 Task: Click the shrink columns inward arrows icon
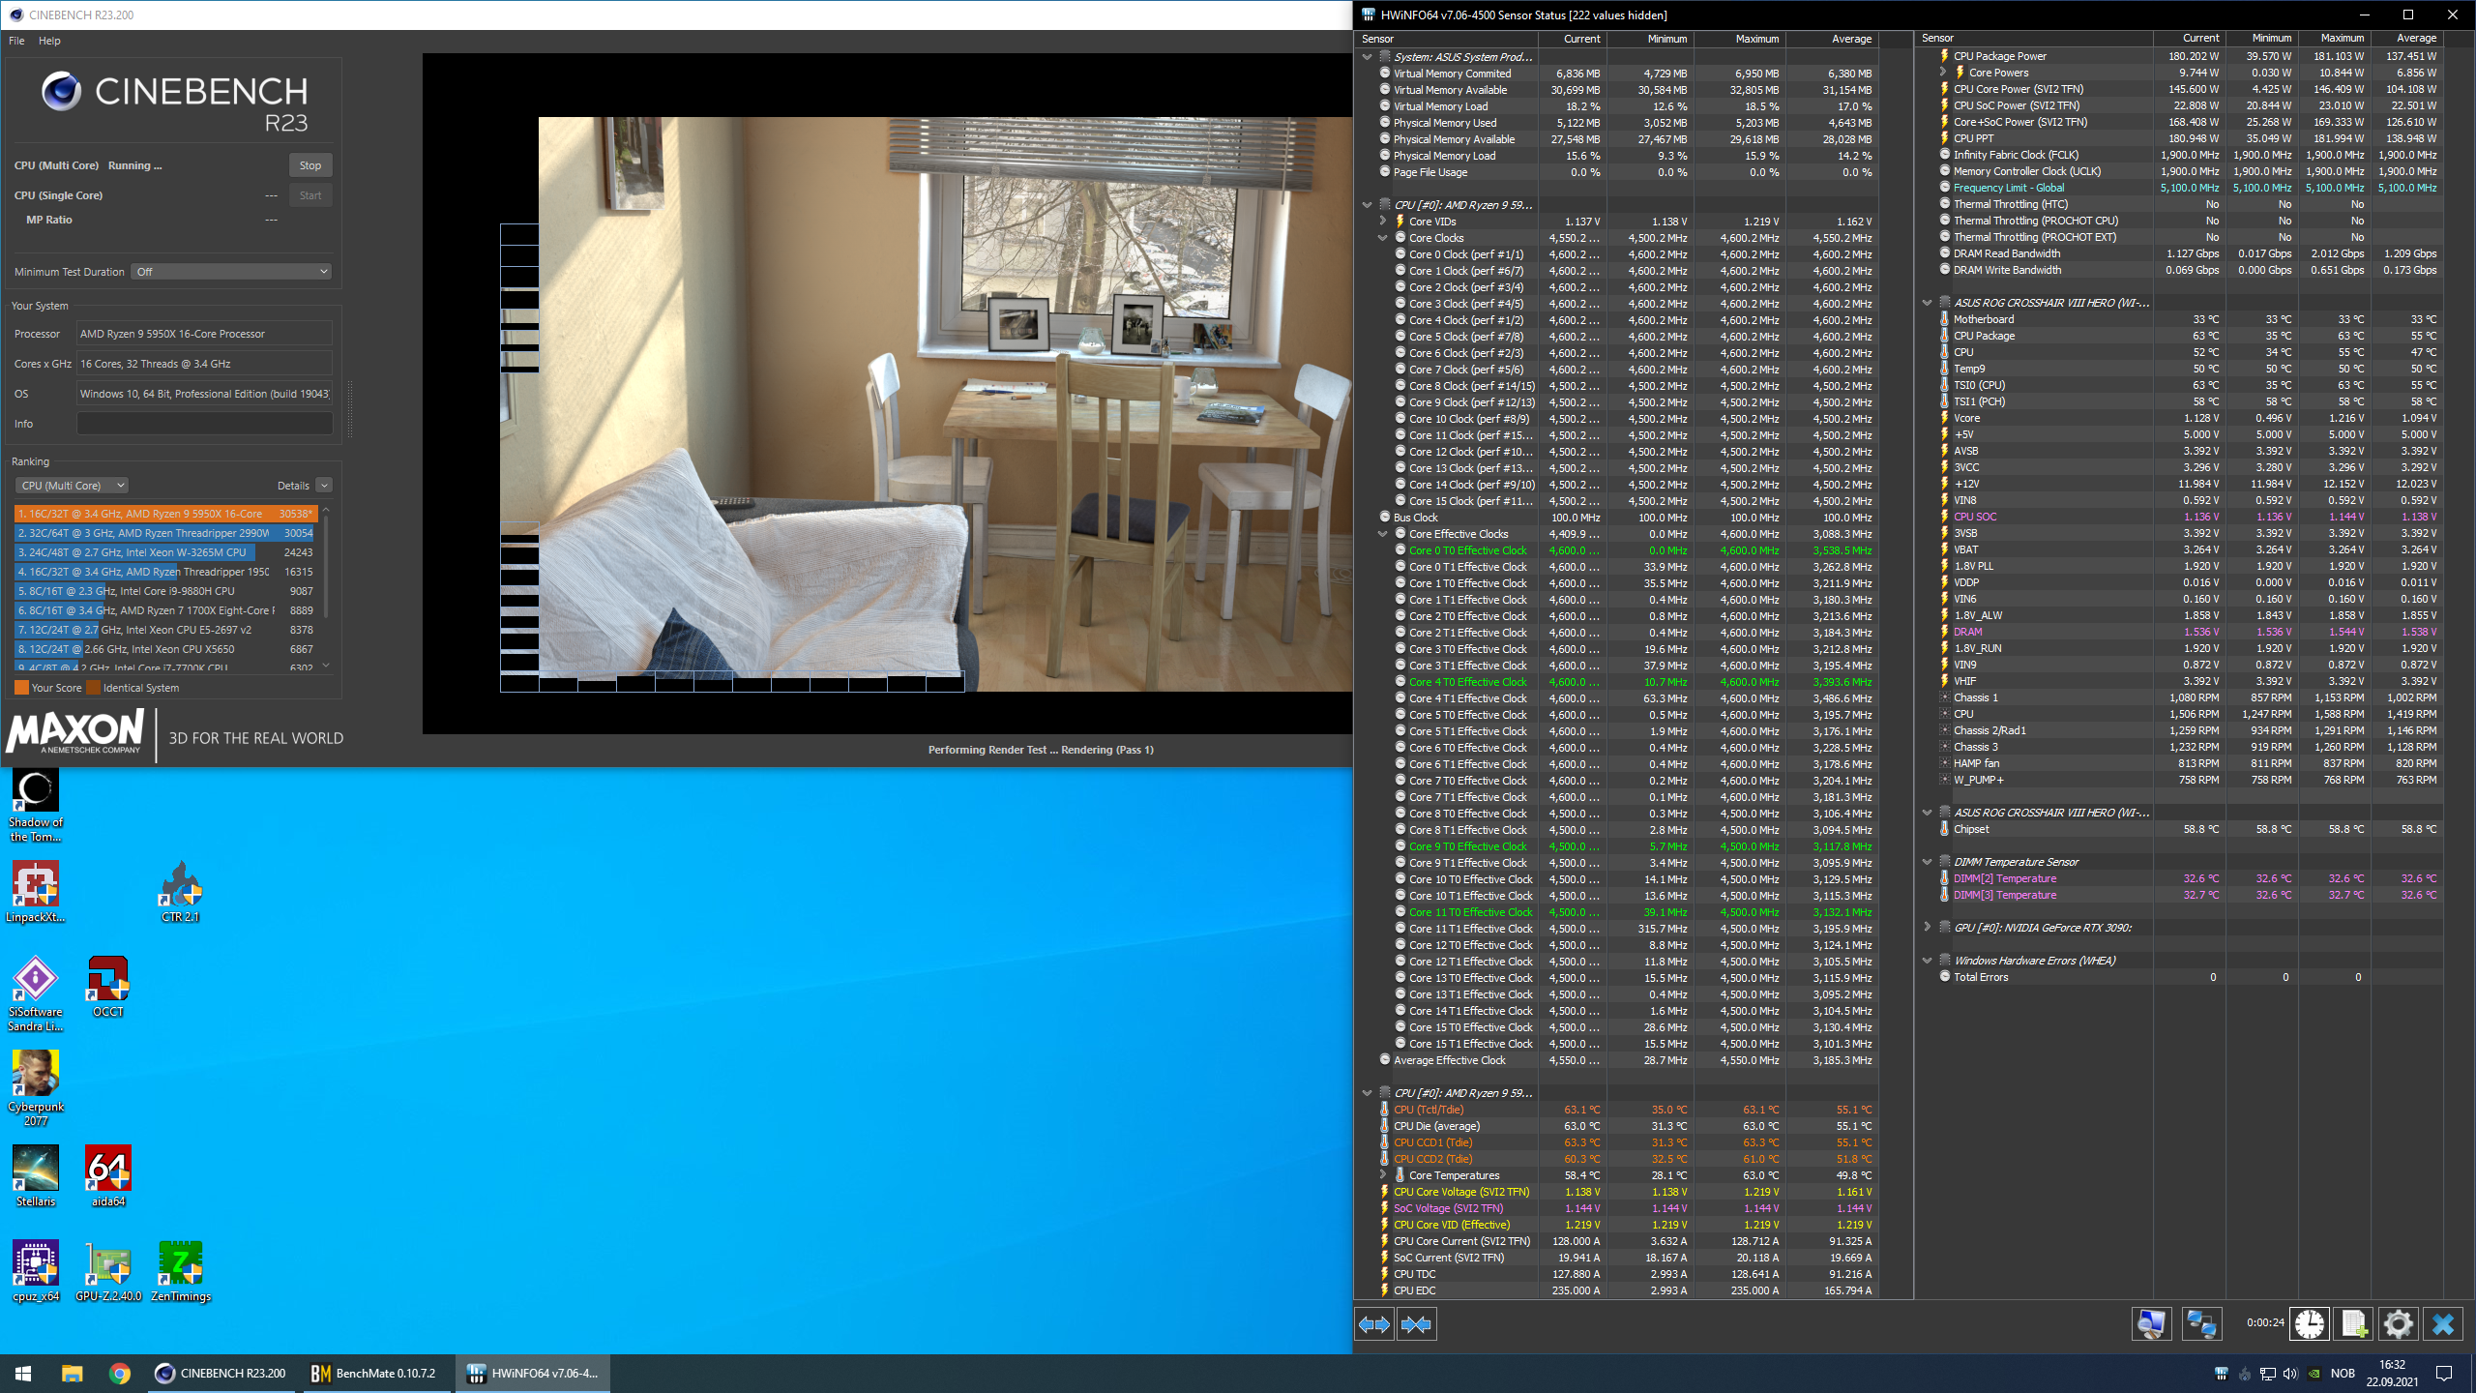(x=1416, y=1323)
